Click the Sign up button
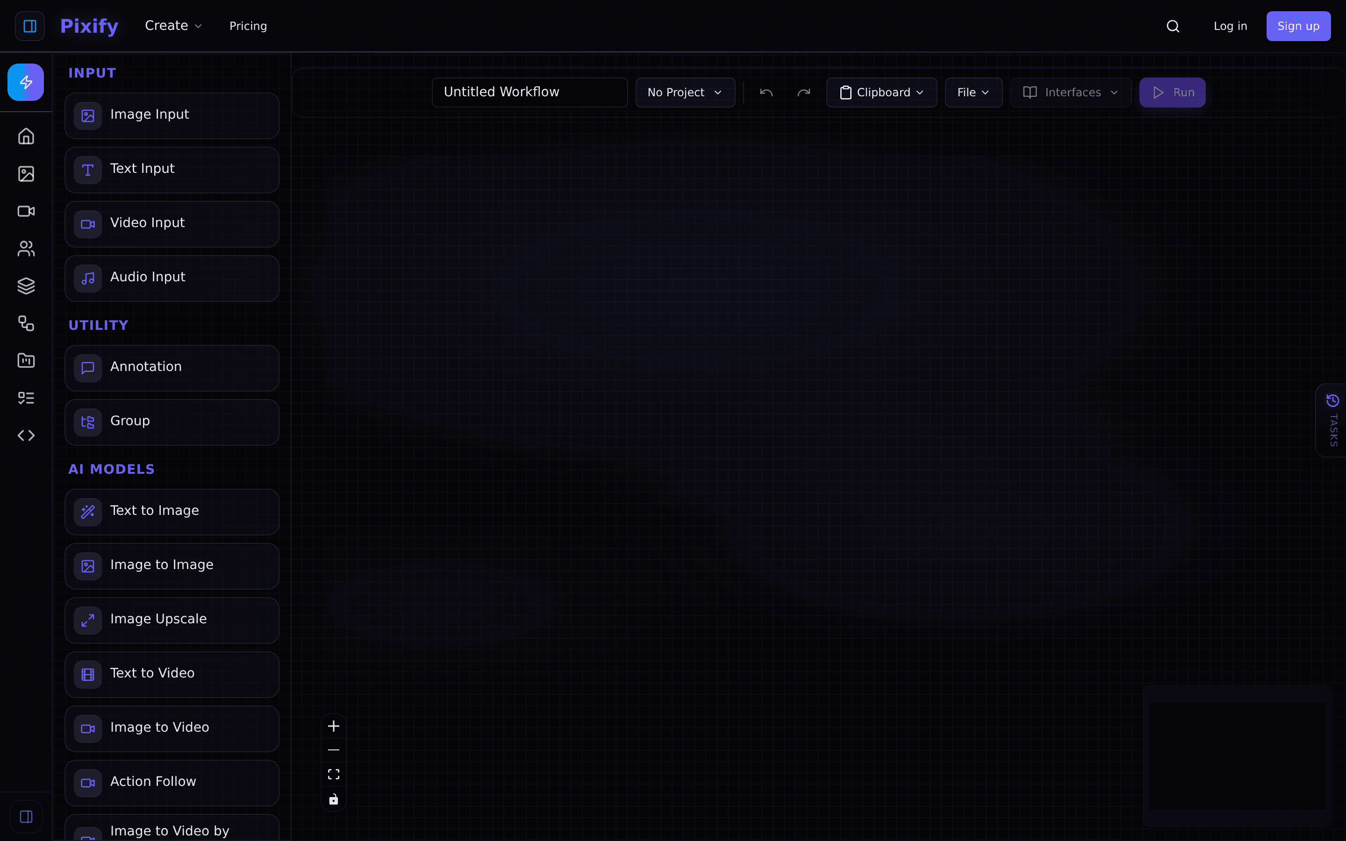The height and width of the screenshot is (841, 1346). click(x=1298, y=26)
